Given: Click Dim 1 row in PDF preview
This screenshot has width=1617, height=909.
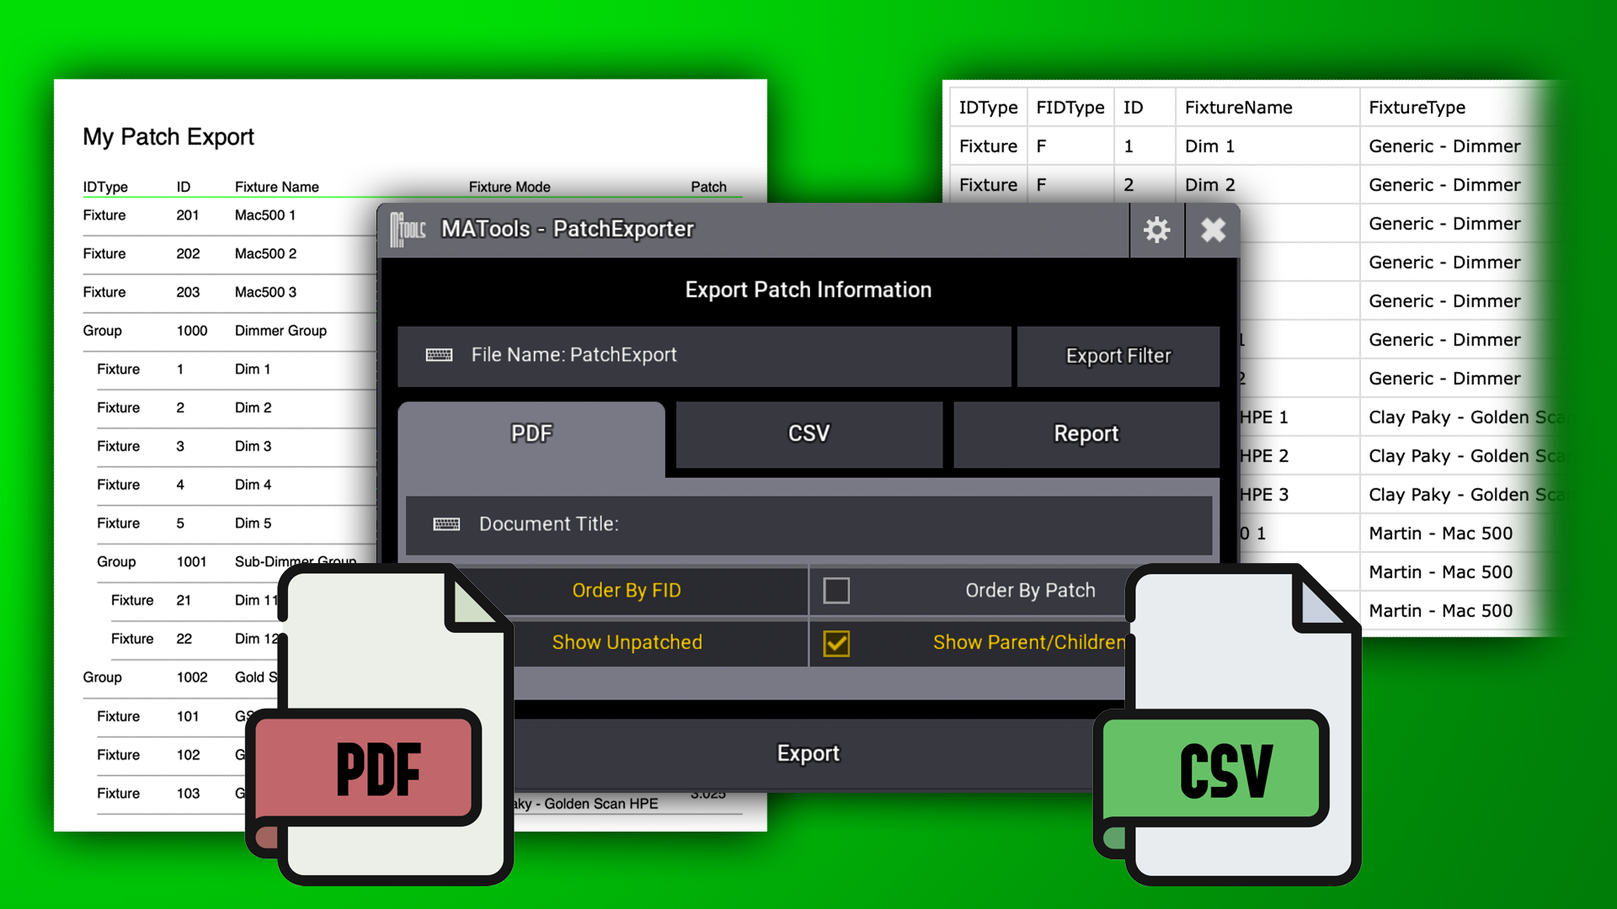Looking at the screenshot, I should [x=236, y=369].
